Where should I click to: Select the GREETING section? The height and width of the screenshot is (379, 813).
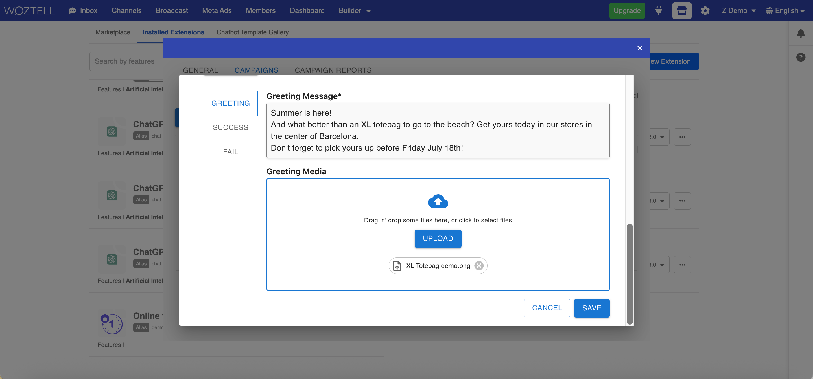pos(230,103)
